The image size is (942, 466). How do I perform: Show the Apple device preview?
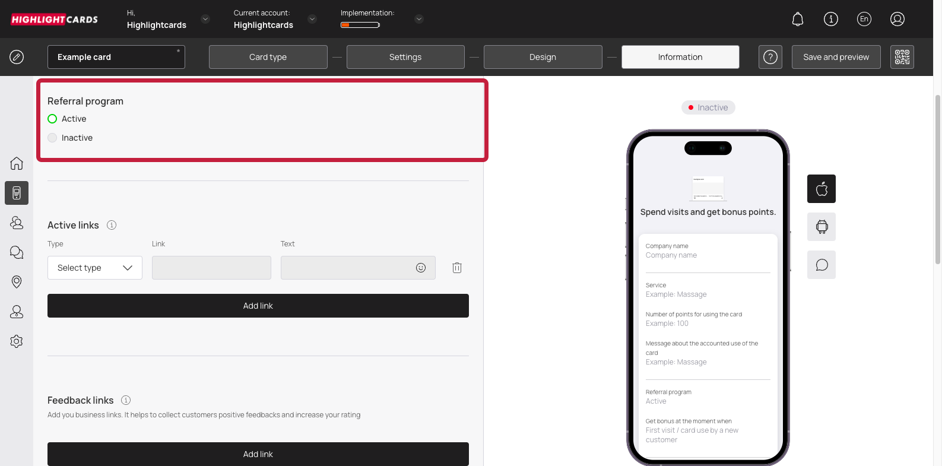pos(821,189)
